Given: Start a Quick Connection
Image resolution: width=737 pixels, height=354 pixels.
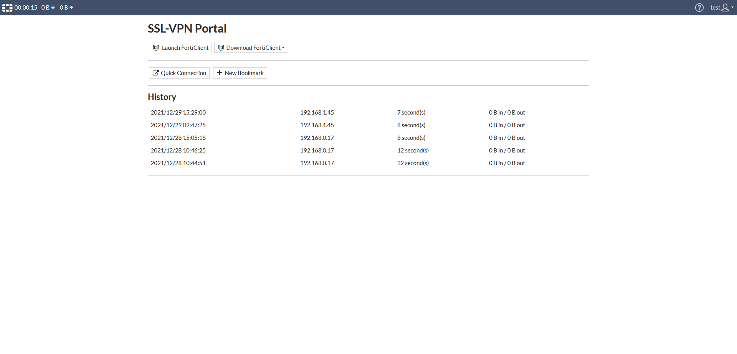Looking at the screenshot, I should pyautogui.click(x=179, y=73).
